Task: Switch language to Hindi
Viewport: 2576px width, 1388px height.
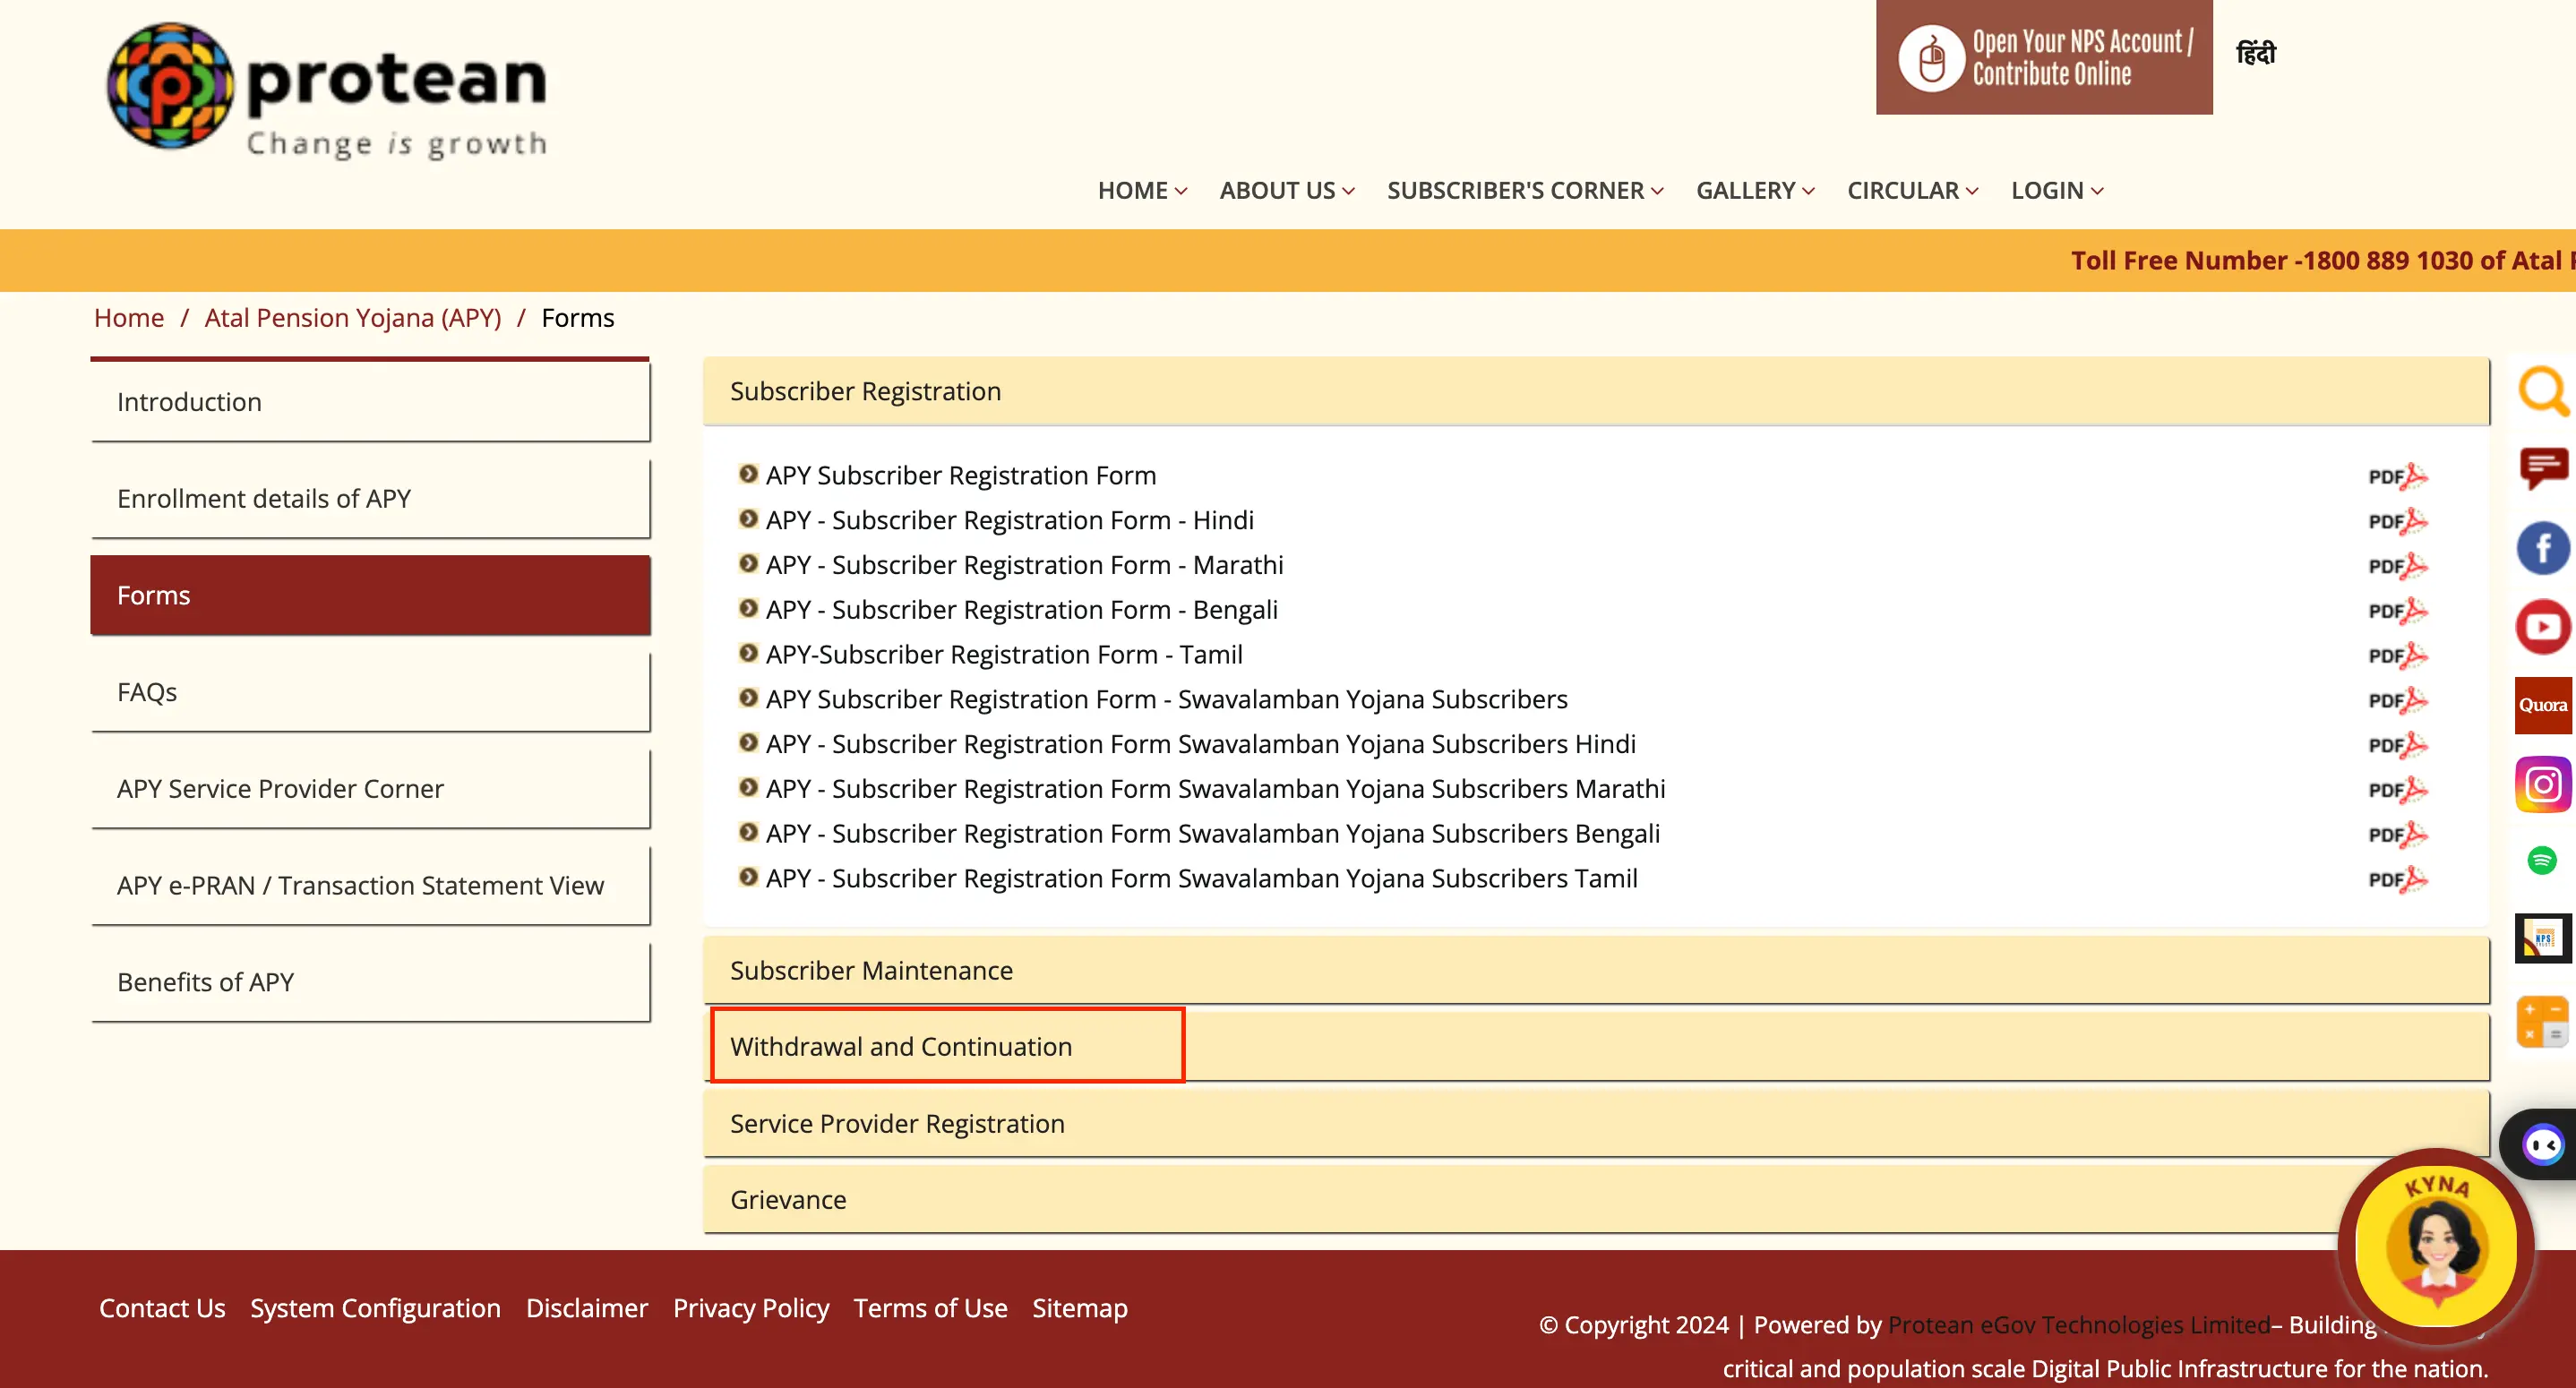Action: (x=2256, y=52)
